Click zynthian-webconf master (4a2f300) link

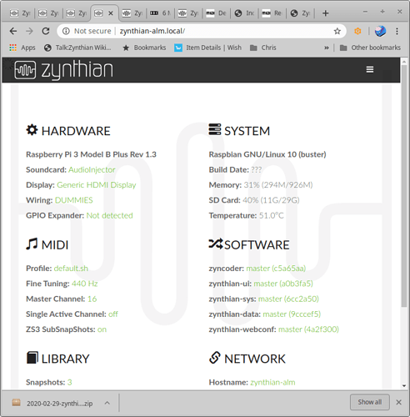pos(308,329)
